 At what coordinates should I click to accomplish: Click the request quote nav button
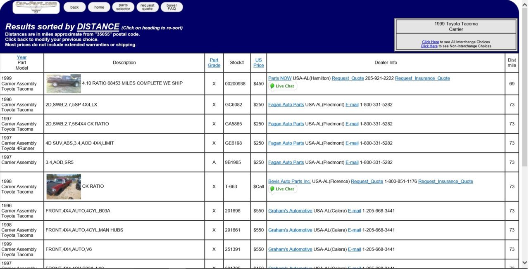(x=148, y=7)
